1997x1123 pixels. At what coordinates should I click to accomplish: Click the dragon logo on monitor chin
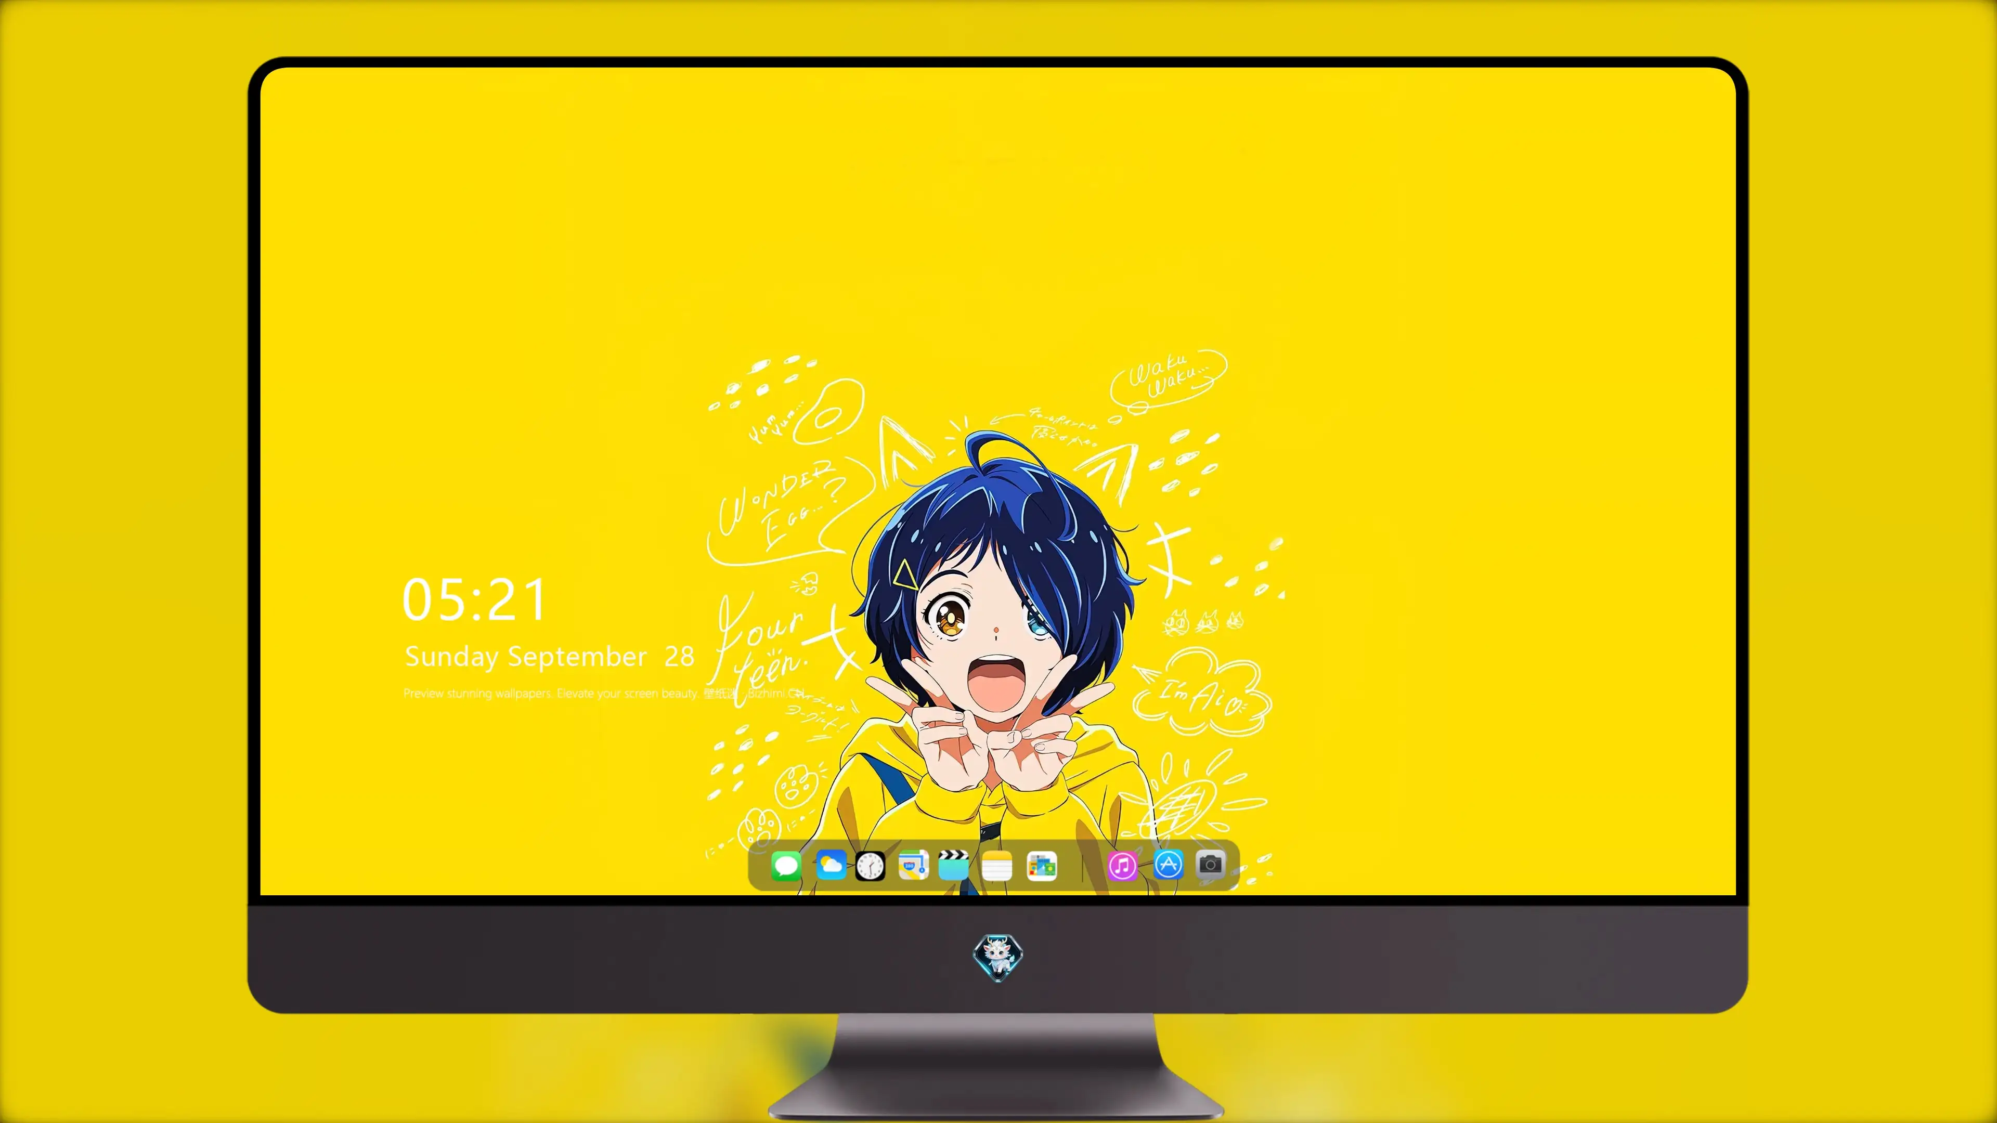pos(998,957)
